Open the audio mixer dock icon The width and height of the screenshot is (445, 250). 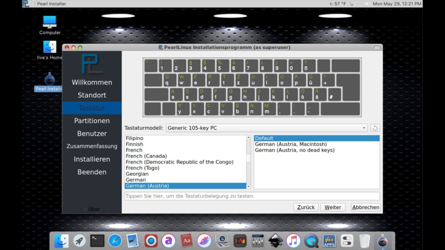click(x=258, y=240)
